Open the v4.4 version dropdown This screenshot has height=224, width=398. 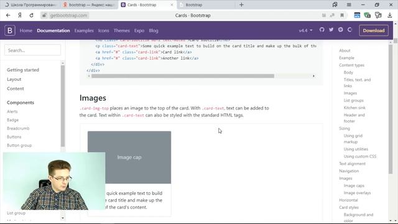point(305,30)
